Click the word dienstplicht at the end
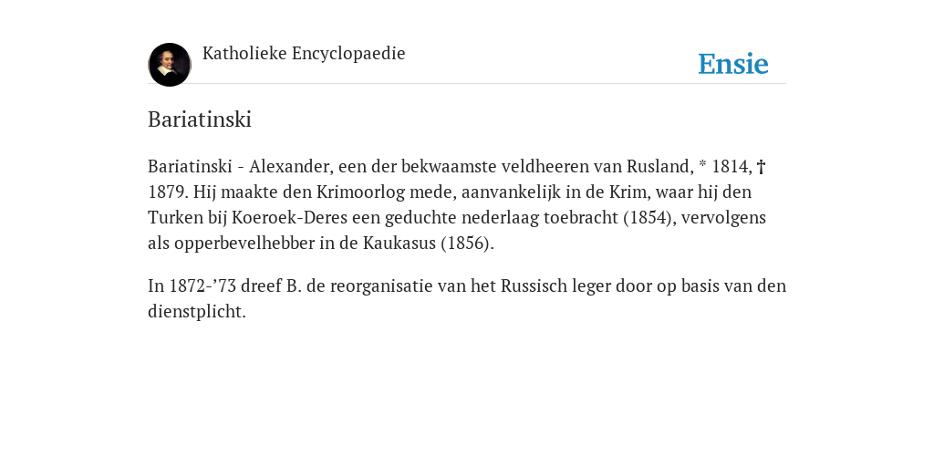 [195, 312]
